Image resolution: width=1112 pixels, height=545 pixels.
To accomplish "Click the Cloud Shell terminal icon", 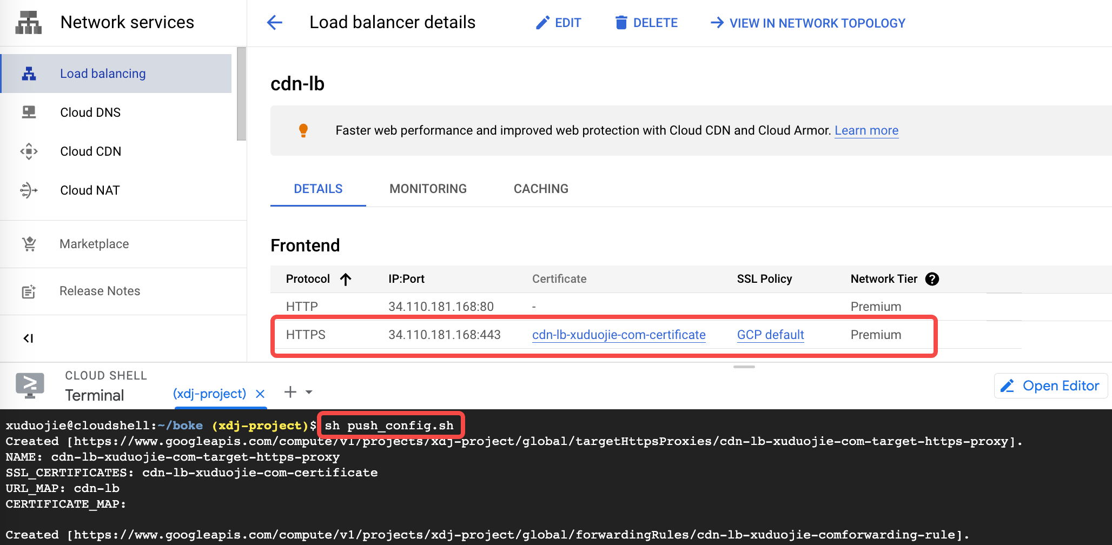I will (30, 386).
